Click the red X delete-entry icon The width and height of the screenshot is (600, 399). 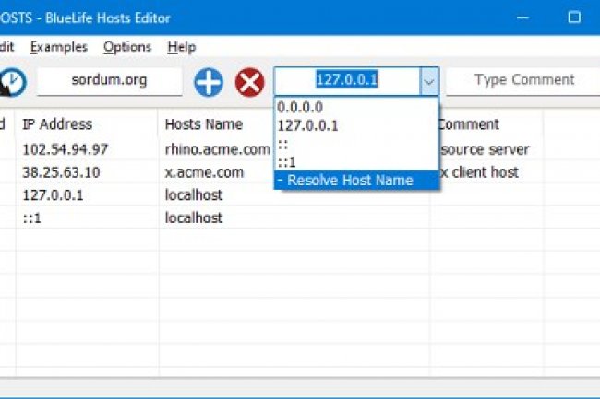[249, 82]
